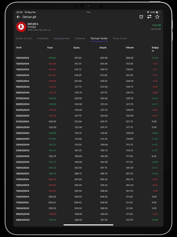This screenshot has height=237, width=177.
Task: Tap the -3.48 change on 15/04/2024
Action: pyautogui.click(x=155, y=191)
